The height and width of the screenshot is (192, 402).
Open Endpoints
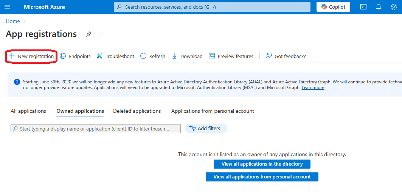(x=75, y=56)
